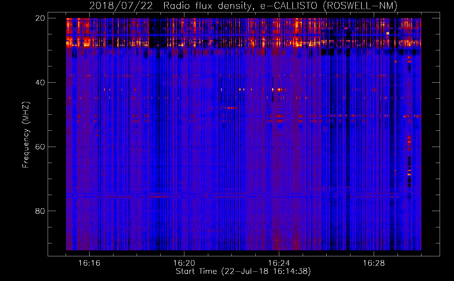454x281 pixels.
Task: Click the 20 MHz frequency tick label
Action: [x=40, y=18]
